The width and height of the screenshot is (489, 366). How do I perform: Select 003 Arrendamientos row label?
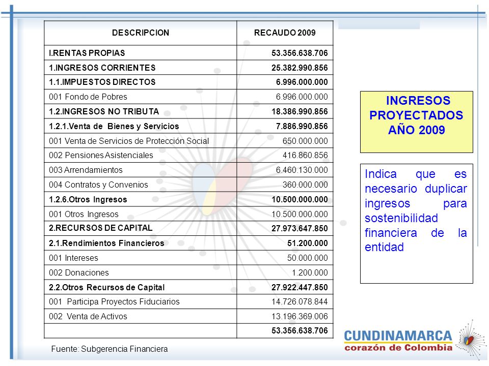86,170
